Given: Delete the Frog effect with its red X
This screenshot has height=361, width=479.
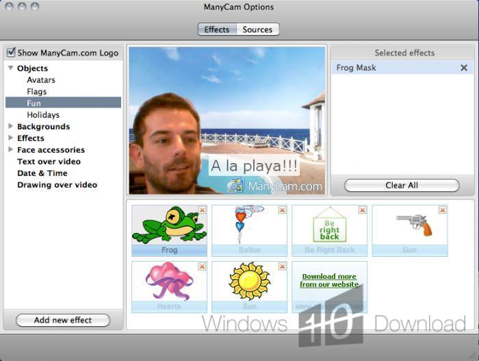Looking at the screenshot, I should tap(202, 210).
